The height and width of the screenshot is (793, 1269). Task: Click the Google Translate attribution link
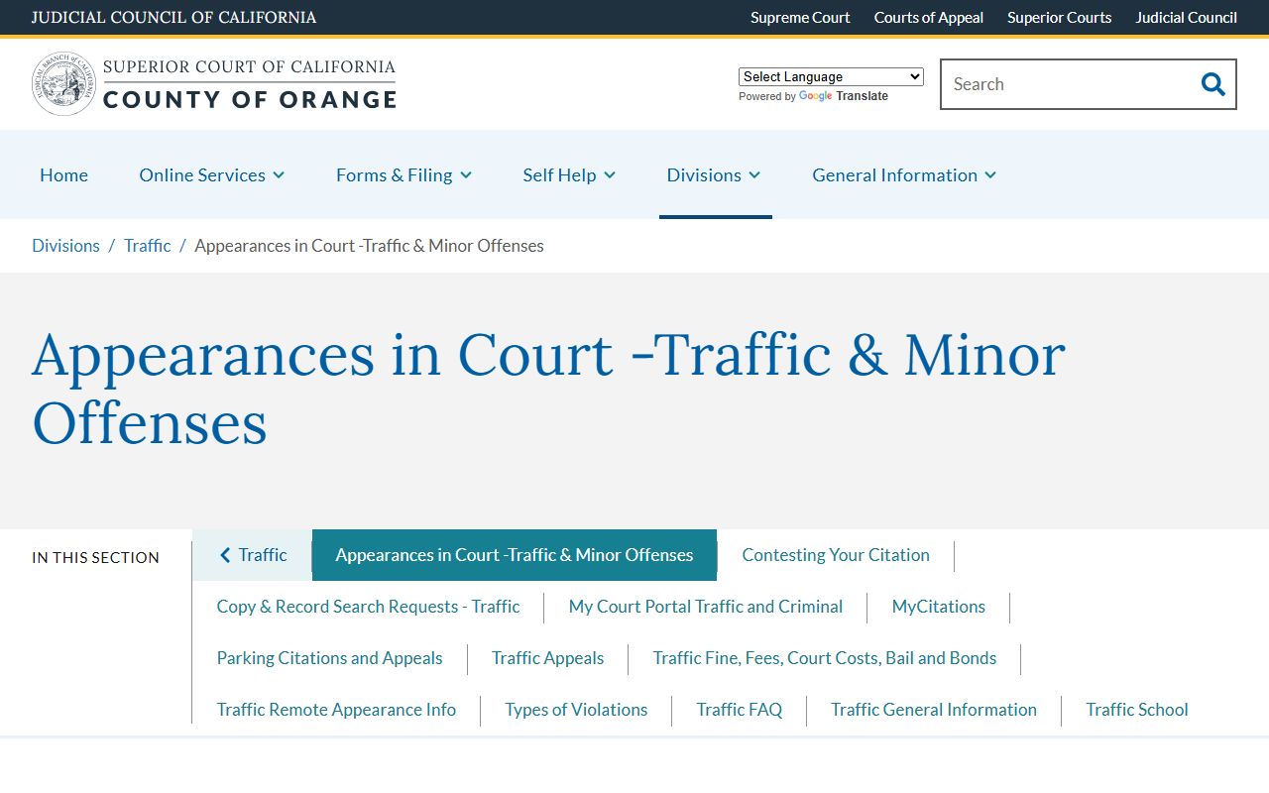(x=844, y=96)
